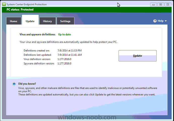The height and width of the screenshot is (121, 174).
Task: Go to the Settings tab
Action: tap(65, 21)
